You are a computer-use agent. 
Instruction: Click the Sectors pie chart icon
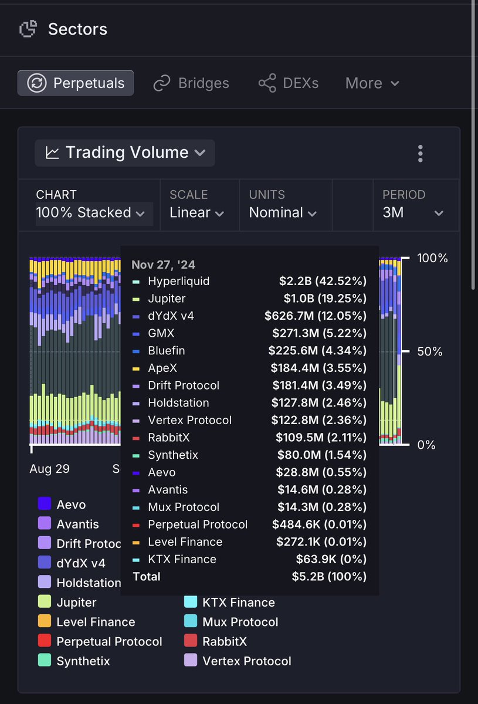29,29
